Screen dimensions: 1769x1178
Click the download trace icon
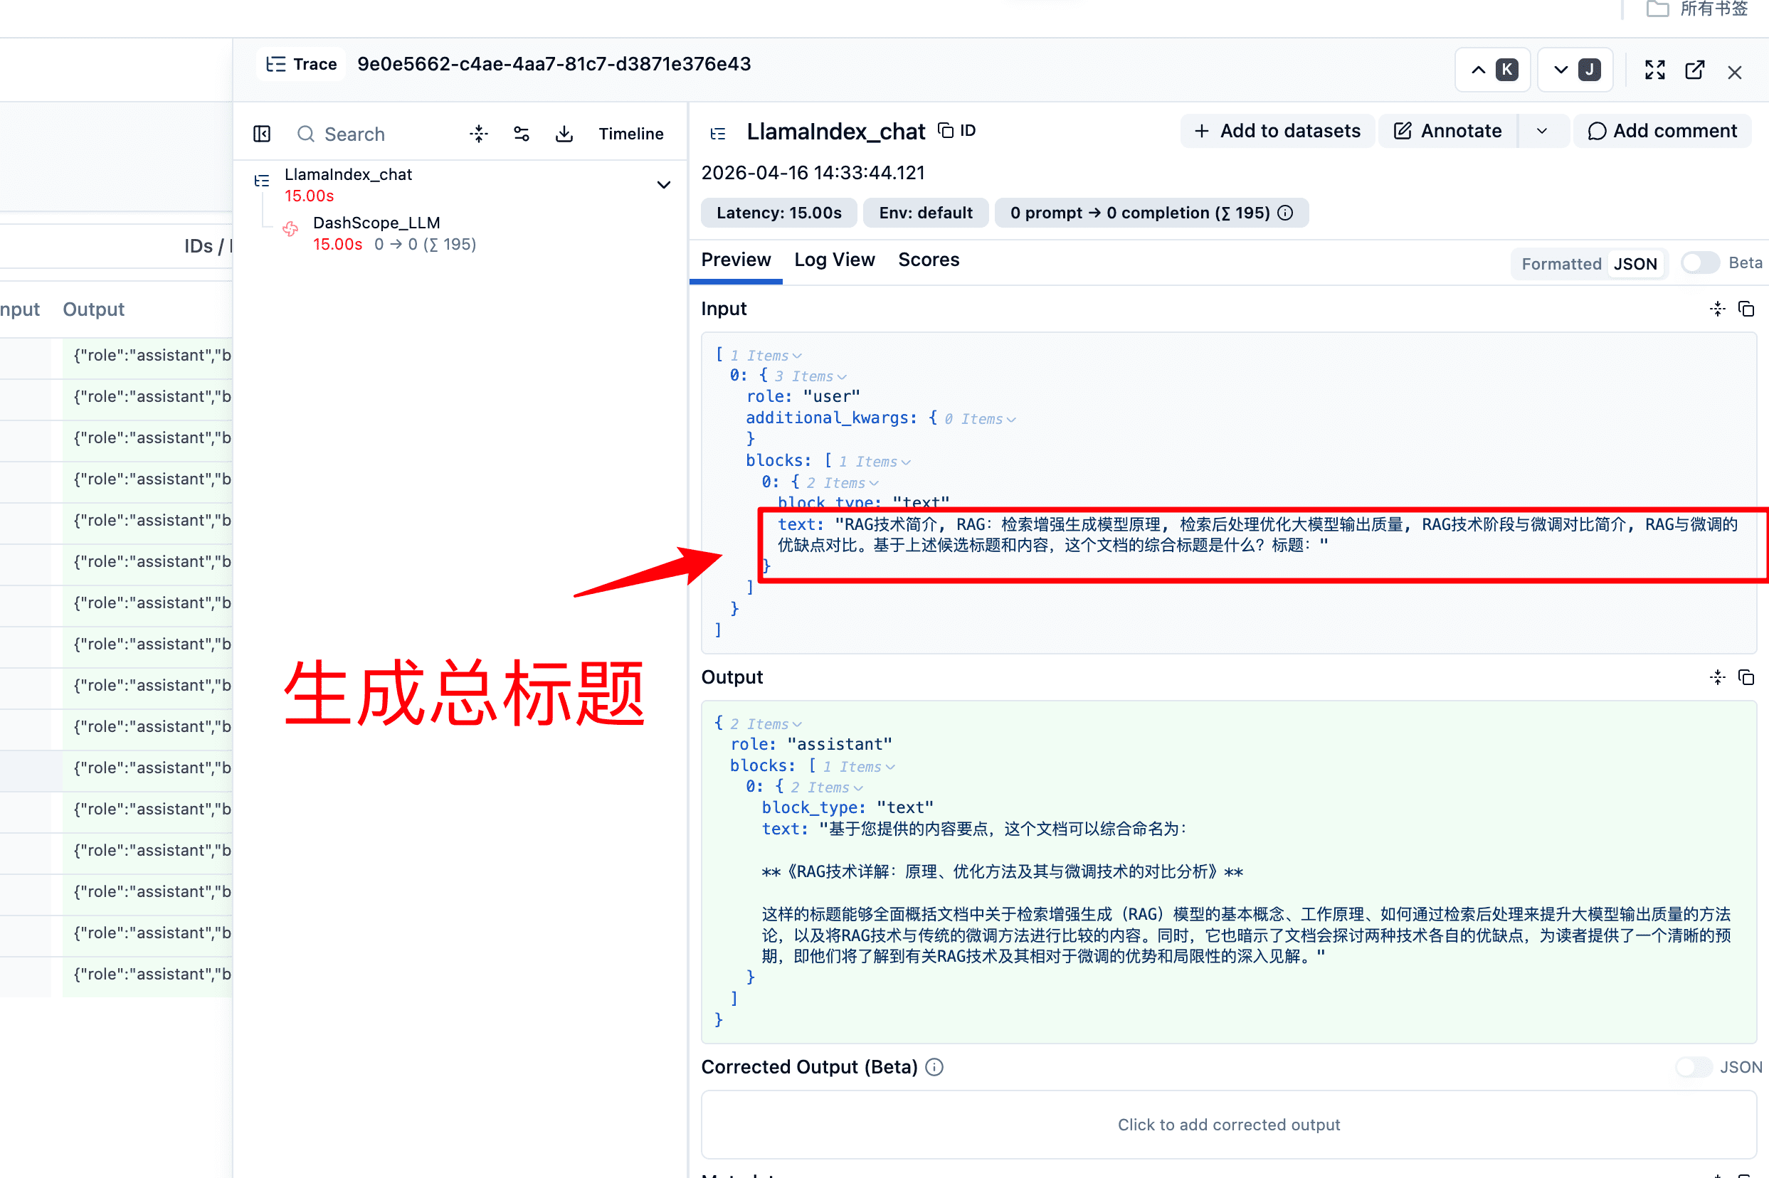pyautogui.click(x=564, y=134)
